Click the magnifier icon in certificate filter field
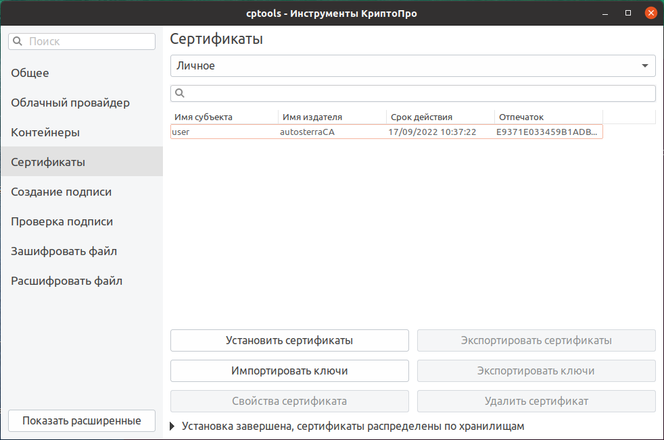Viewport: 664px width, 440px height. click(x=180, y=93)
